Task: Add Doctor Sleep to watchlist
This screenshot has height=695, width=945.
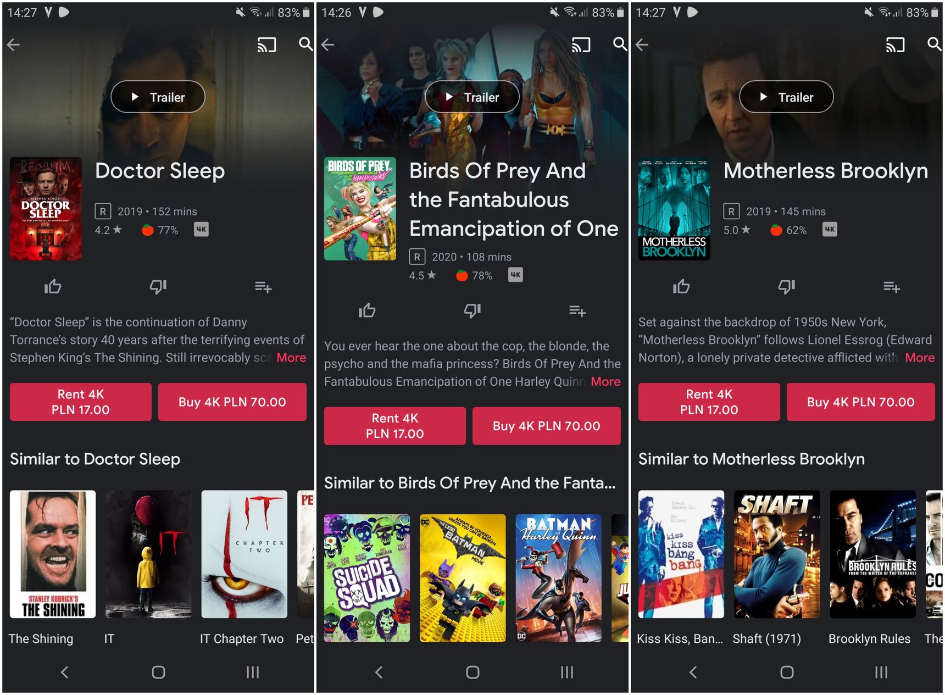Action: click(x=263, y=287)
